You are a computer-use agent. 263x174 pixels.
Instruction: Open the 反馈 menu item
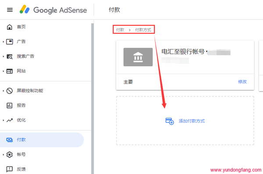(x=21, y=169)
